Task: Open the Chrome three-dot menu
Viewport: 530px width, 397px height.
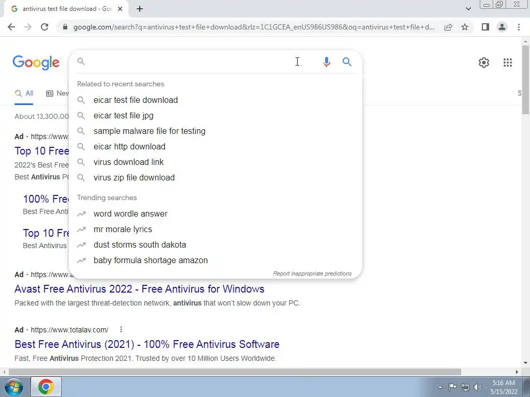Action: pyautogui.click(x=519, y=27)
